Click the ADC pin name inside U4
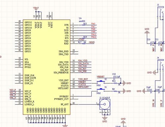 click(x=49, y=24)
